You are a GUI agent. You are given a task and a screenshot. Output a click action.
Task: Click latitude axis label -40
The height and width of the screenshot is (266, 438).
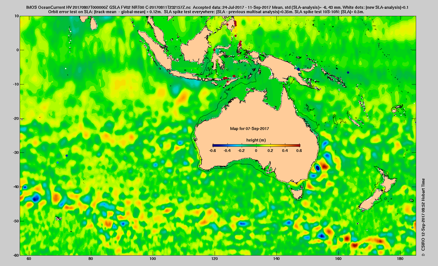point(16,187)
